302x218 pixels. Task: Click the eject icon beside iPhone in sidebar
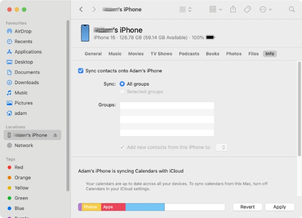click(55, 135)
